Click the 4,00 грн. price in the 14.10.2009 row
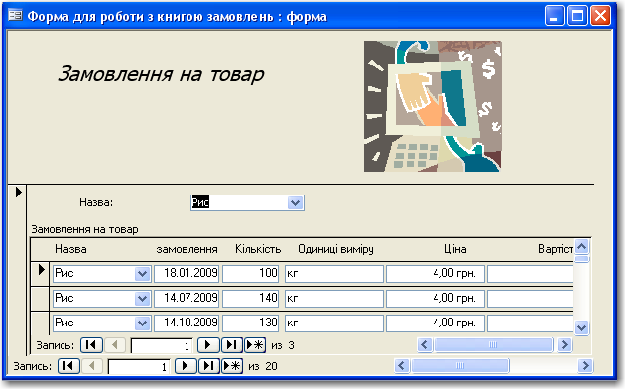This screenshot has width=625, height=389. [x=436, y=324]
